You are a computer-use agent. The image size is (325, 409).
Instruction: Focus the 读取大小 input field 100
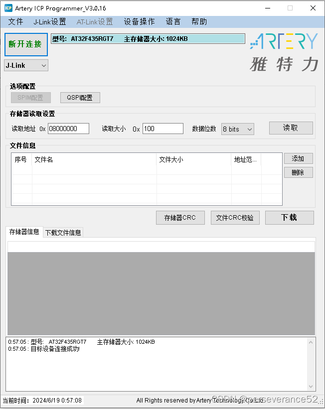click(163, 129)
